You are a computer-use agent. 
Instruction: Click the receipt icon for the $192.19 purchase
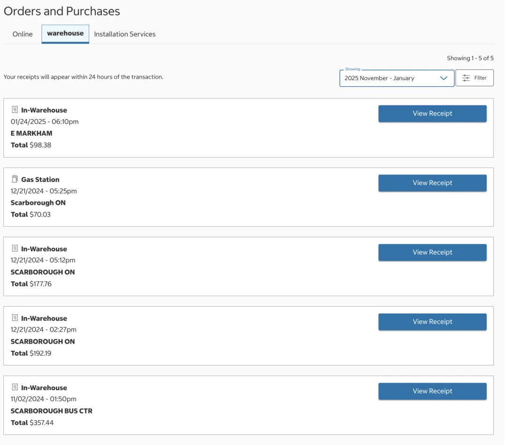pos(15,318)
